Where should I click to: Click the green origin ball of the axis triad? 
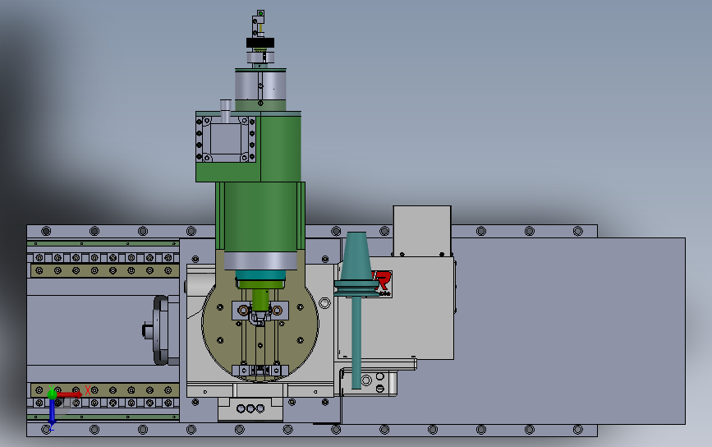tap(53, 394)
